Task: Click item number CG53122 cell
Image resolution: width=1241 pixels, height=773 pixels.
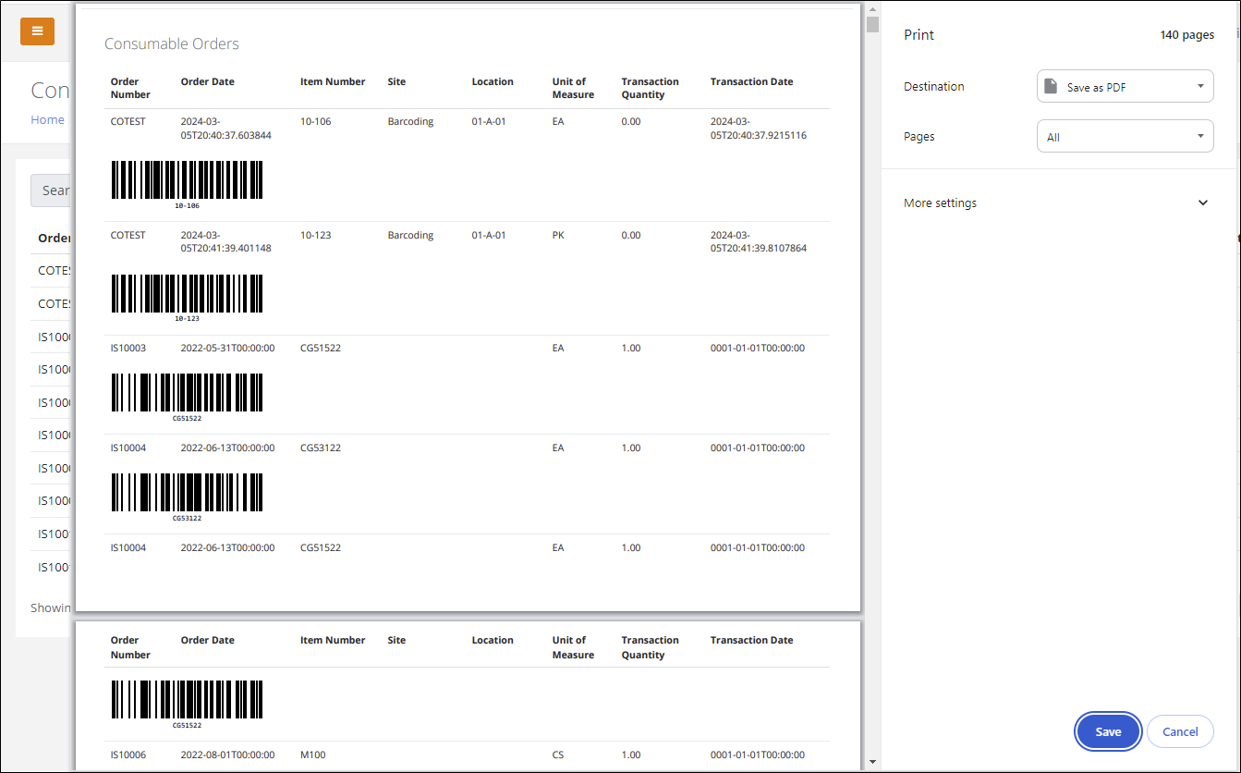Action: (x=321, y=448)
